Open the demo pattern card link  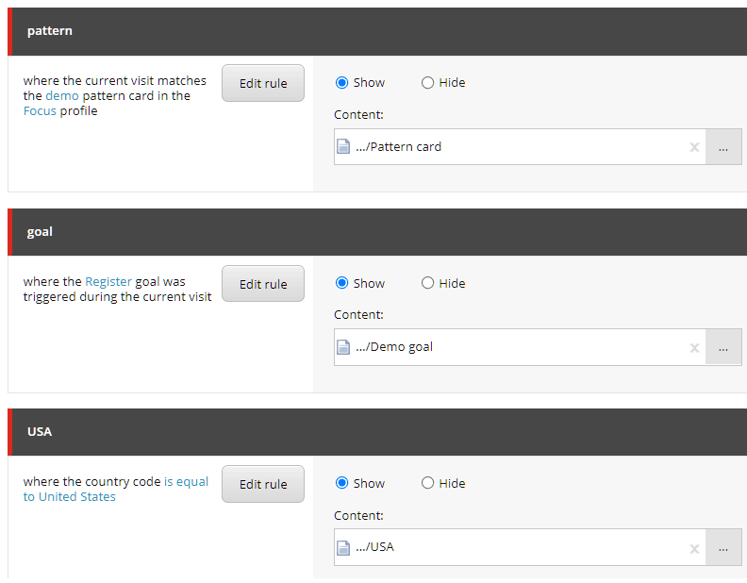62,96
